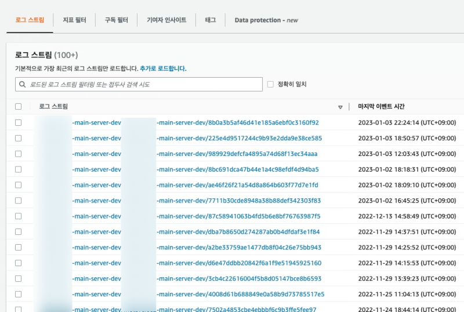Toggle the exact match checkbox
Viewport: 464px width, 312px height.
pos(270,85)
